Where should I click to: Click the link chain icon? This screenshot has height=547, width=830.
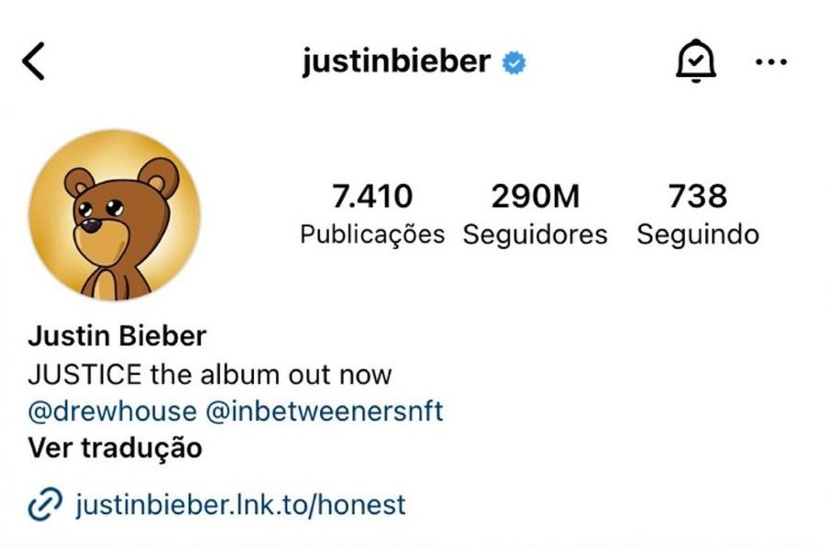tap(45, 505)
